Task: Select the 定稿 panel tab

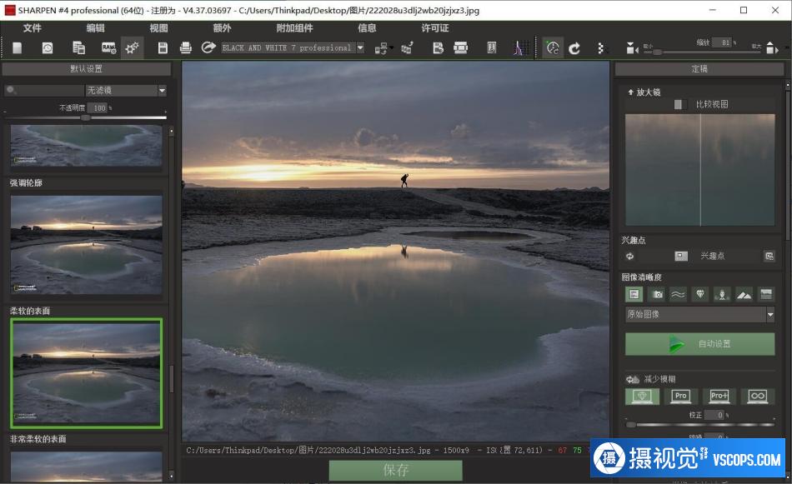Action: coord(699,68)
